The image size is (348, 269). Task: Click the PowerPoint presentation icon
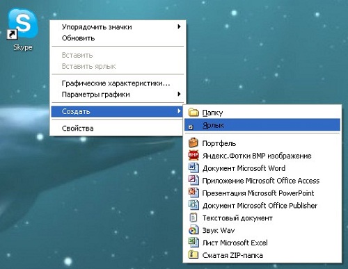pos(193,193)
